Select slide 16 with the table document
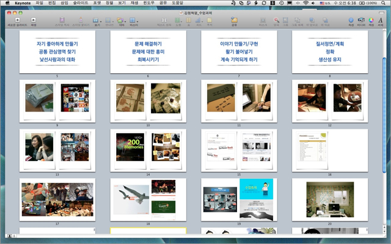The width and height of the screenshot is (391, 244). click(x=330, y=151)
